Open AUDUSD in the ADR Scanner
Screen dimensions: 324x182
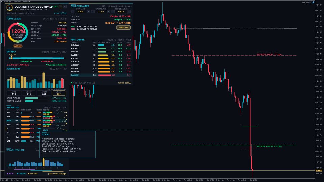(x=101, y=62)
